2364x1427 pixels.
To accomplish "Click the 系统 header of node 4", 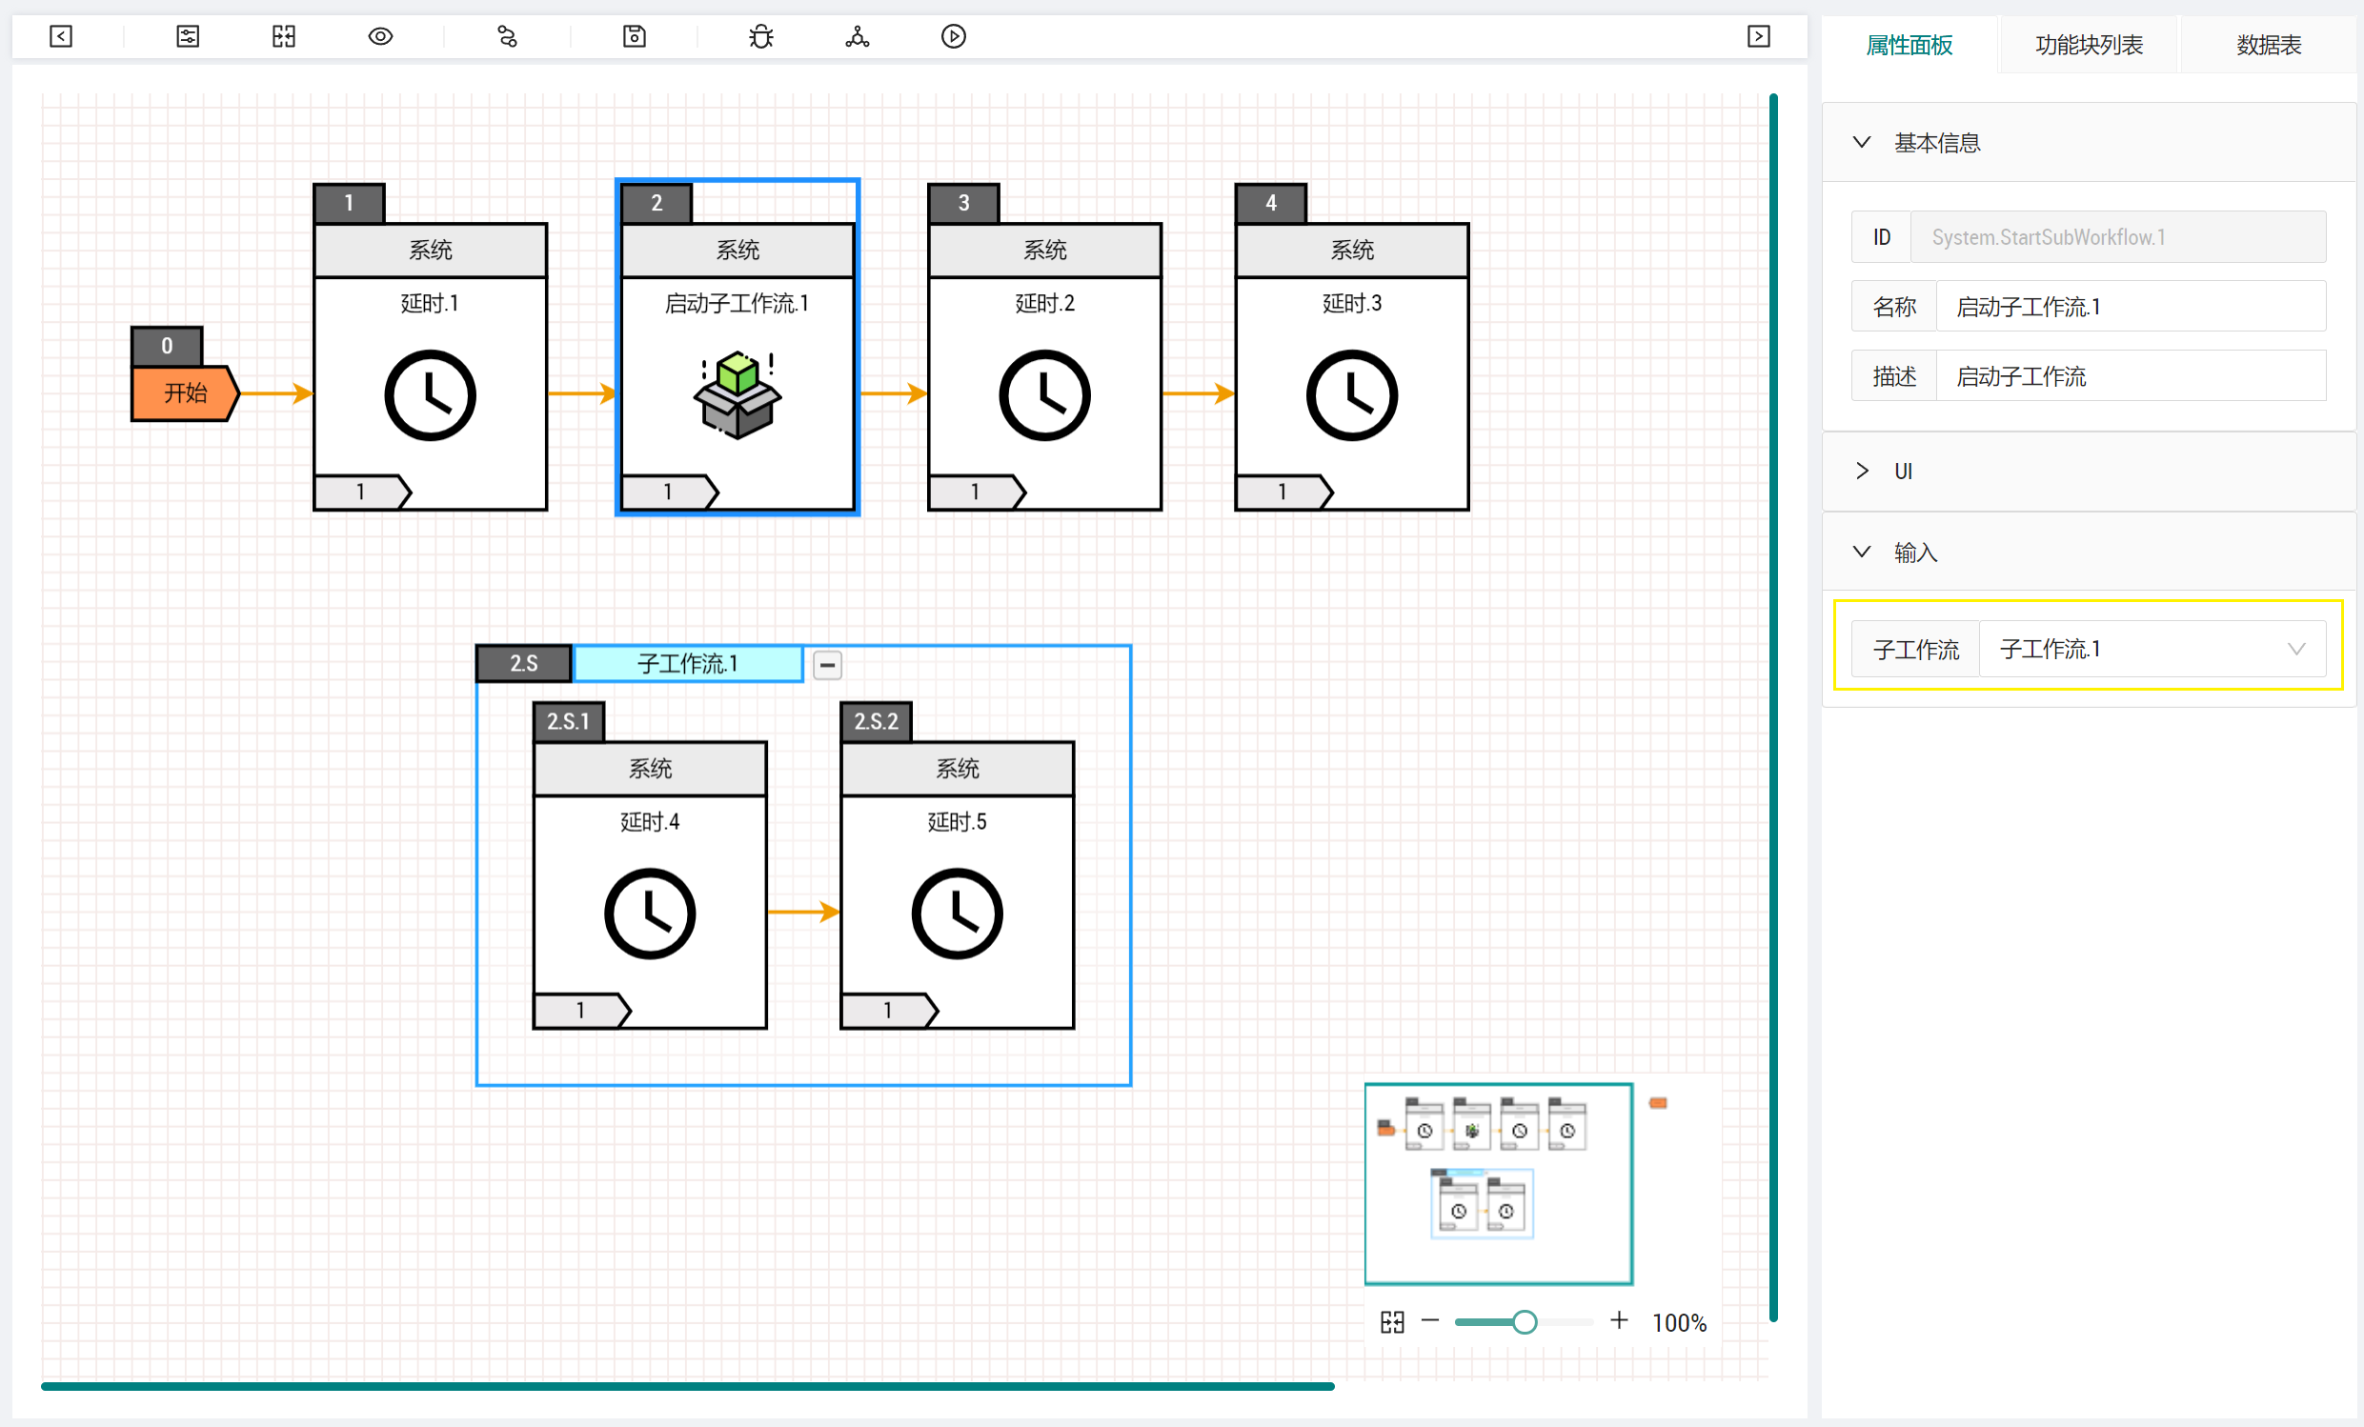I will click(1352, 251).
